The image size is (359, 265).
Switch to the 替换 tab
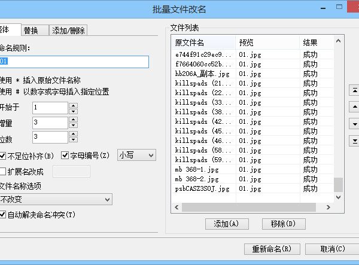pos(31,31)
